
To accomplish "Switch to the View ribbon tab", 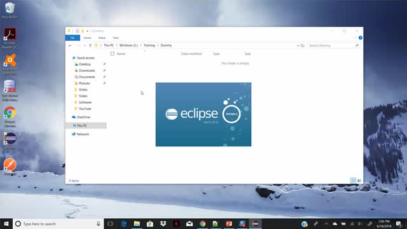I will 116,38.
